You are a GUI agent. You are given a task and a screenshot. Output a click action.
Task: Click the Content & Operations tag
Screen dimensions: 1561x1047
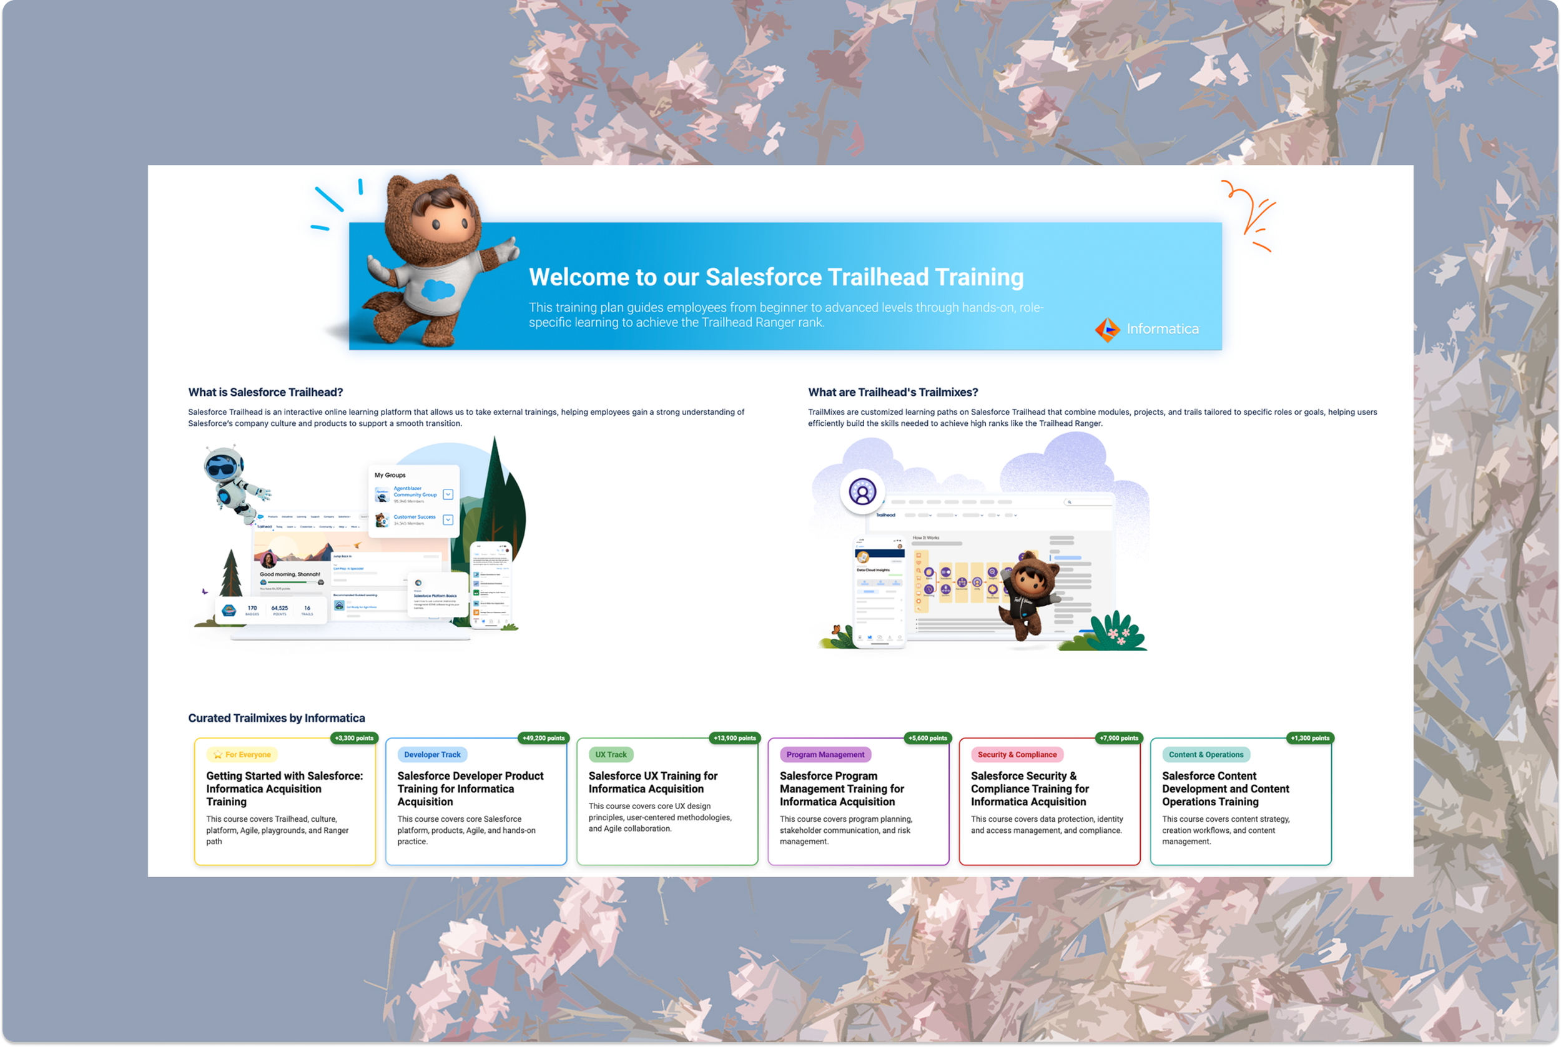1205,755
